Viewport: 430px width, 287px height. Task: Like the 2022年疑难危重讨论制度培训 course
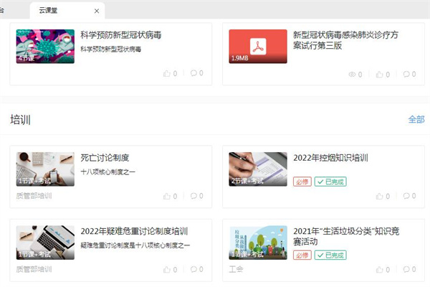tap(168, 269)
